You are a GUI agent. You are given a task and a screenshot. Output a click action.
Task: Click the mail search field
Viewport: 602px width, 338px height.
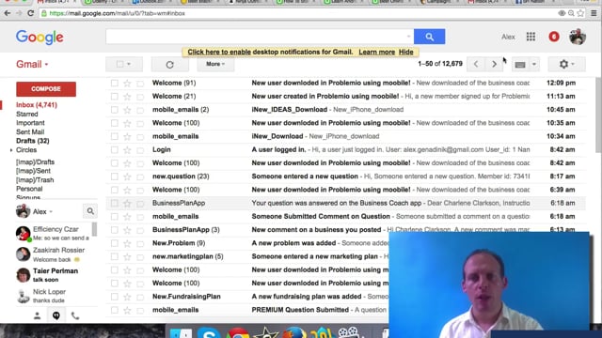point(255,37)
